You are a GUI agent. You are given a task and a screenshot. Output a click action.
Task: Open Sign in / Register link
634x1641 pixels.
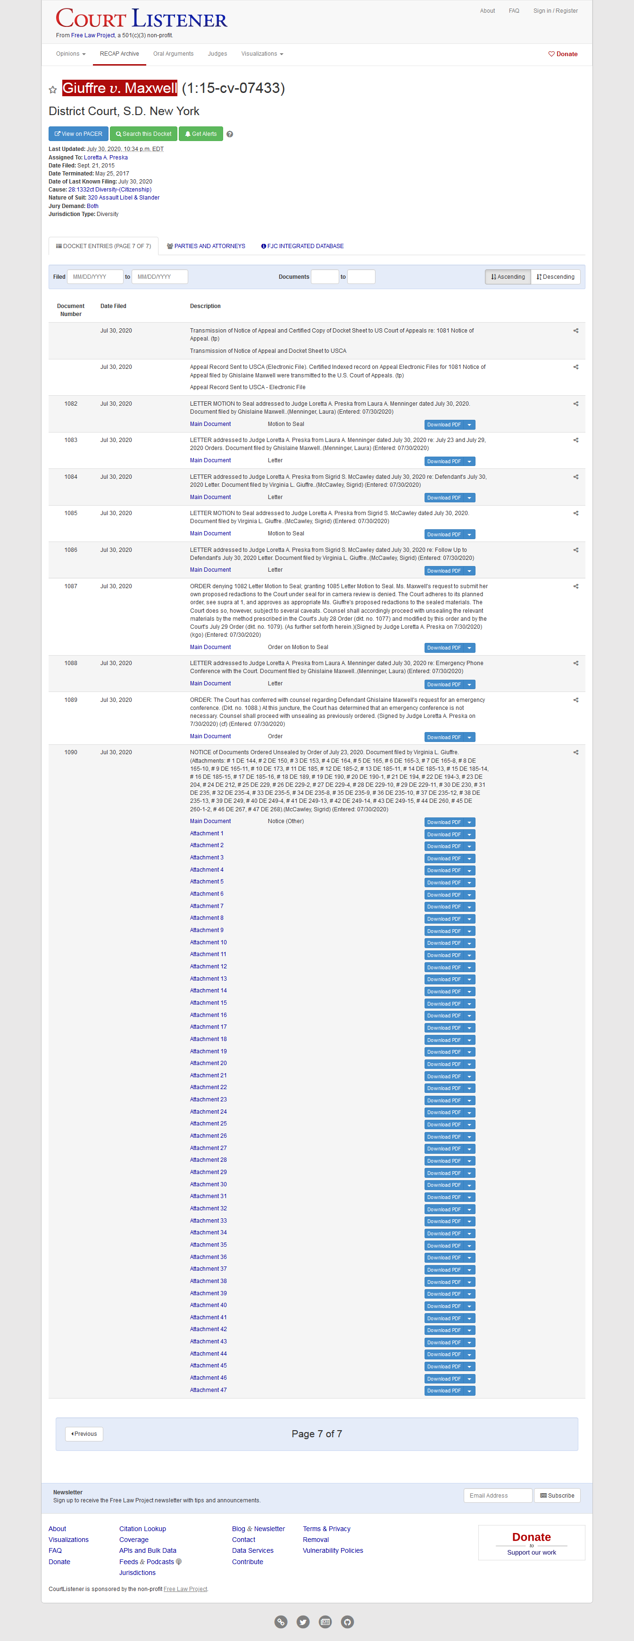coord(556,11)
